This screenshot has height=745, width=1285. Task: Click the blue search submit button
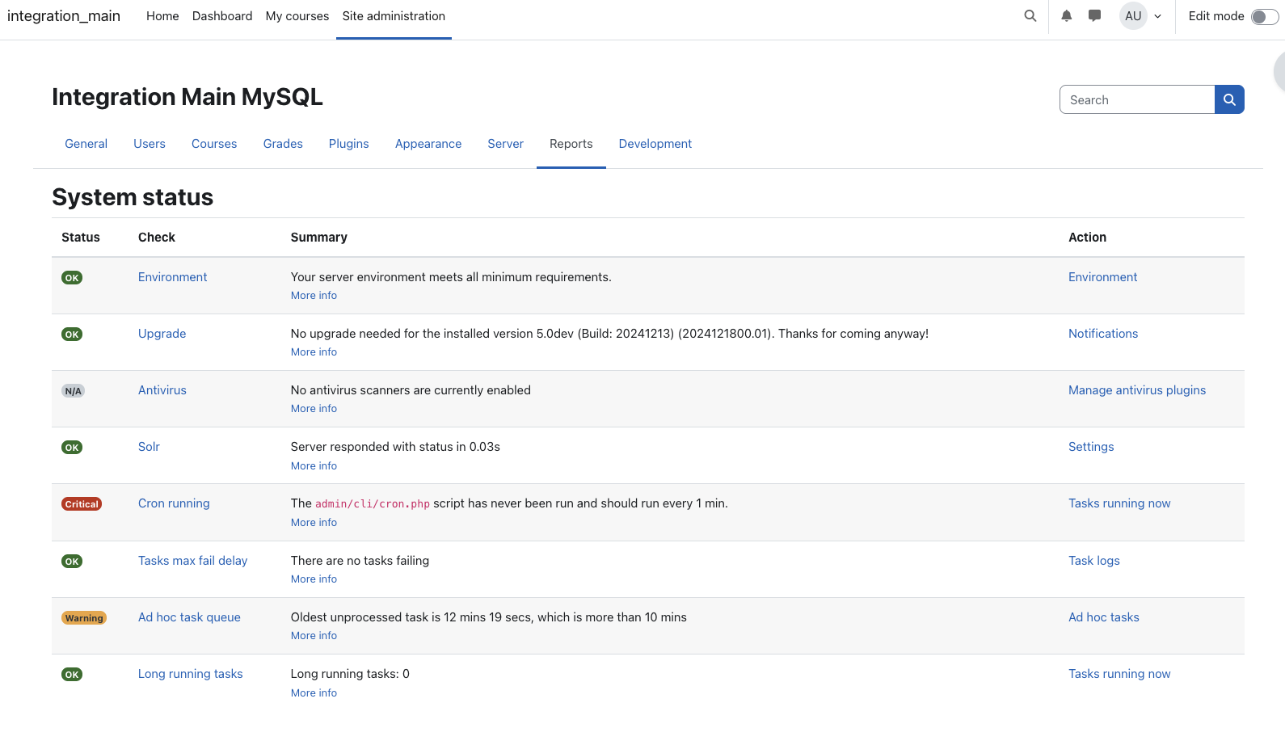[x=1229, y=99]
